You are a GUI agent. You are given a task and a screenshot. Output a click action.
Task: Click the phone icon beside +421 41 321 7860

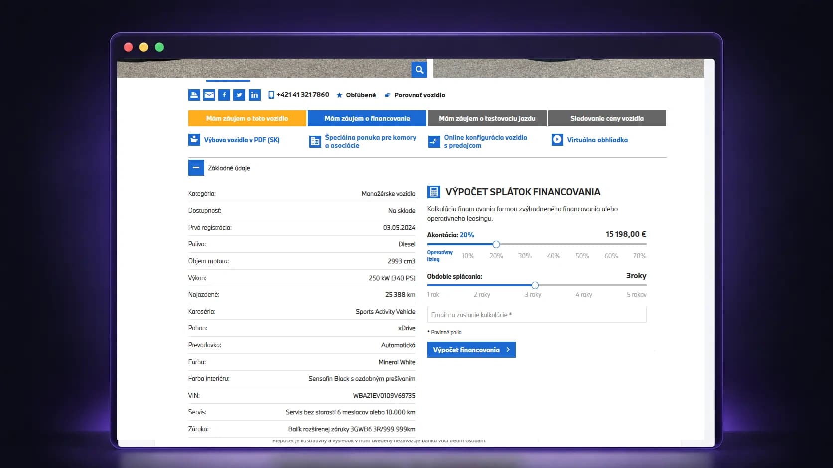click(271, 95)
